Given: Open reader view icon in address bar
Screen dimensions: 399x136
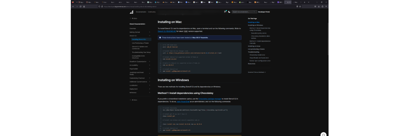Looking at the screenshot, I should click(297, 6).
